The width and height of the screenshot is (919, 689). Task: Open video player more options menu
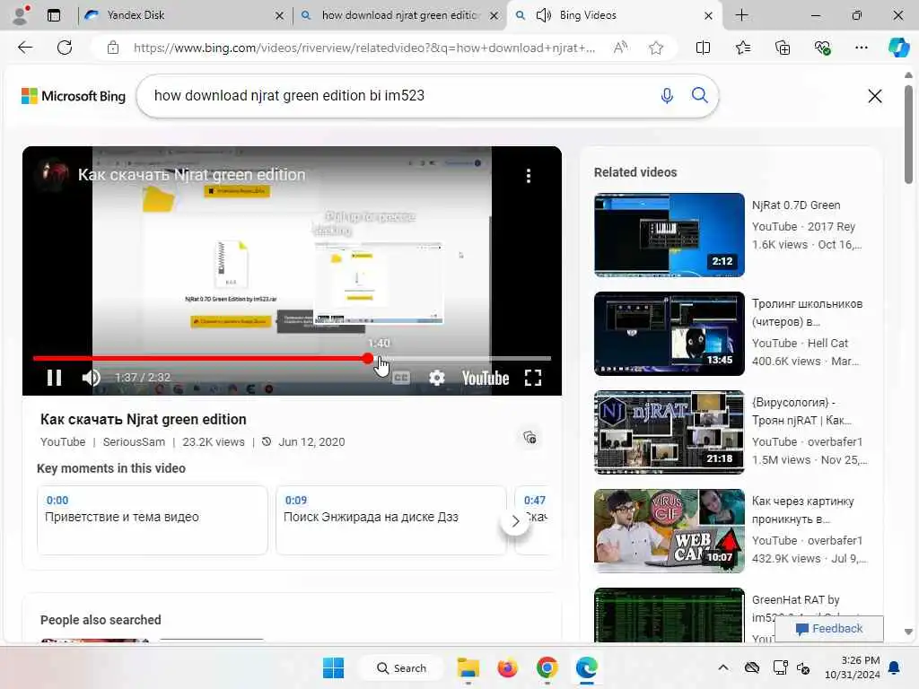529,176
